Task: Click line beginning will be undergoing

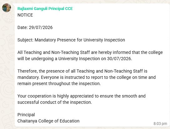Action: [75, 59]
